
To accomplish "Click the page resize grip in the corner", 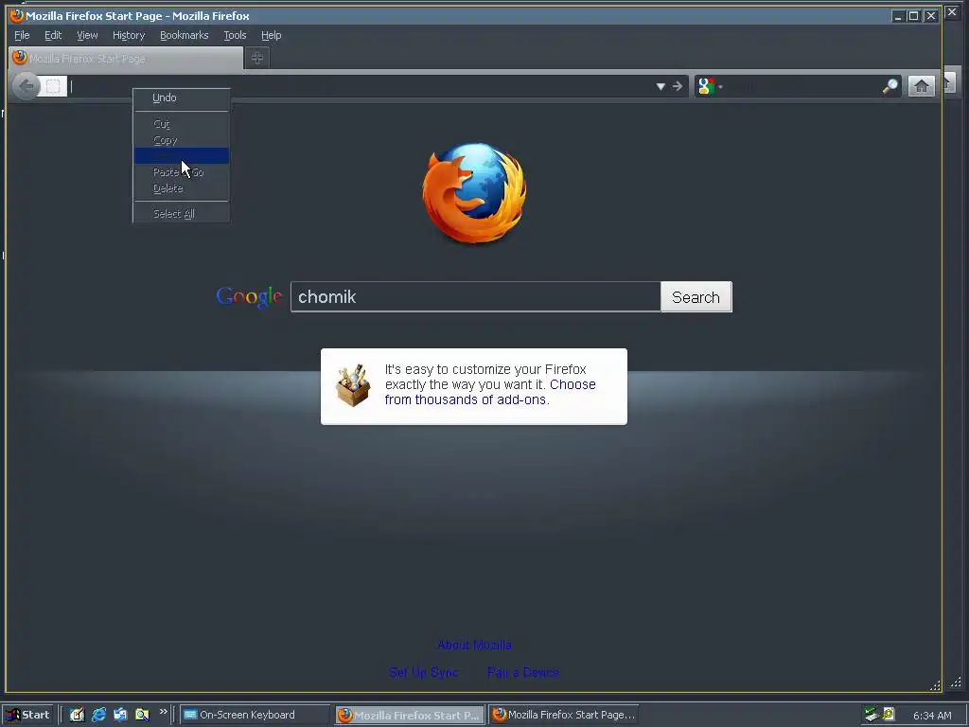I will pos(935,685).
